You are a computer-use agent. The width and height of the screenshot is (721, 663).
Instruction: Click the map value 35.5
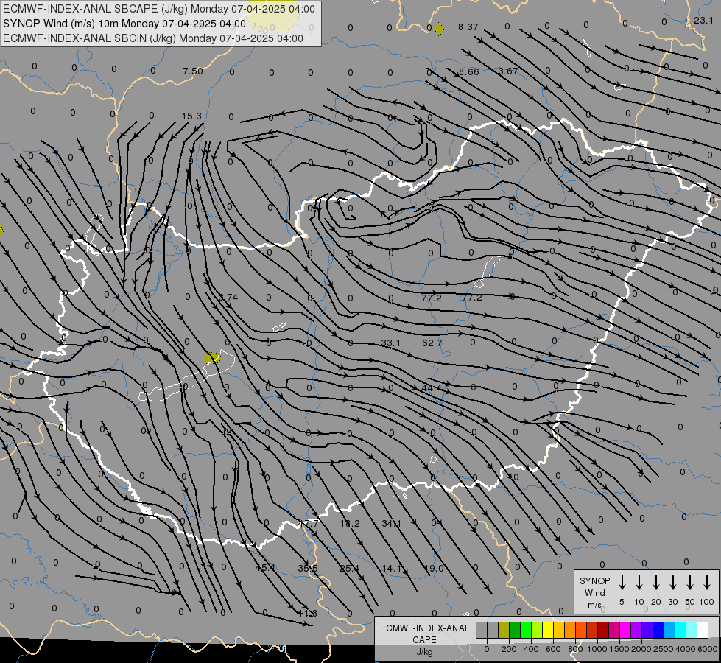click(308, 568)
